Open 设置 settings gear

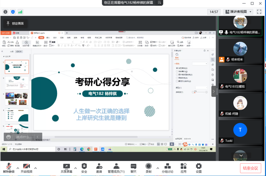click(199, 168)
